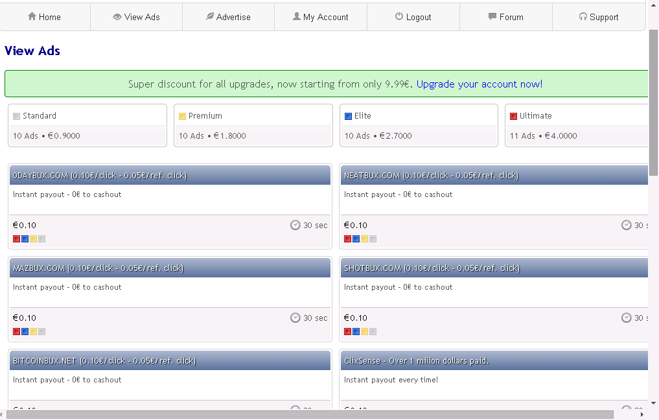Click red swatch under MAZBUX.COM ad
The height and width of the screenshot is (420, 659).
(16, 331)
